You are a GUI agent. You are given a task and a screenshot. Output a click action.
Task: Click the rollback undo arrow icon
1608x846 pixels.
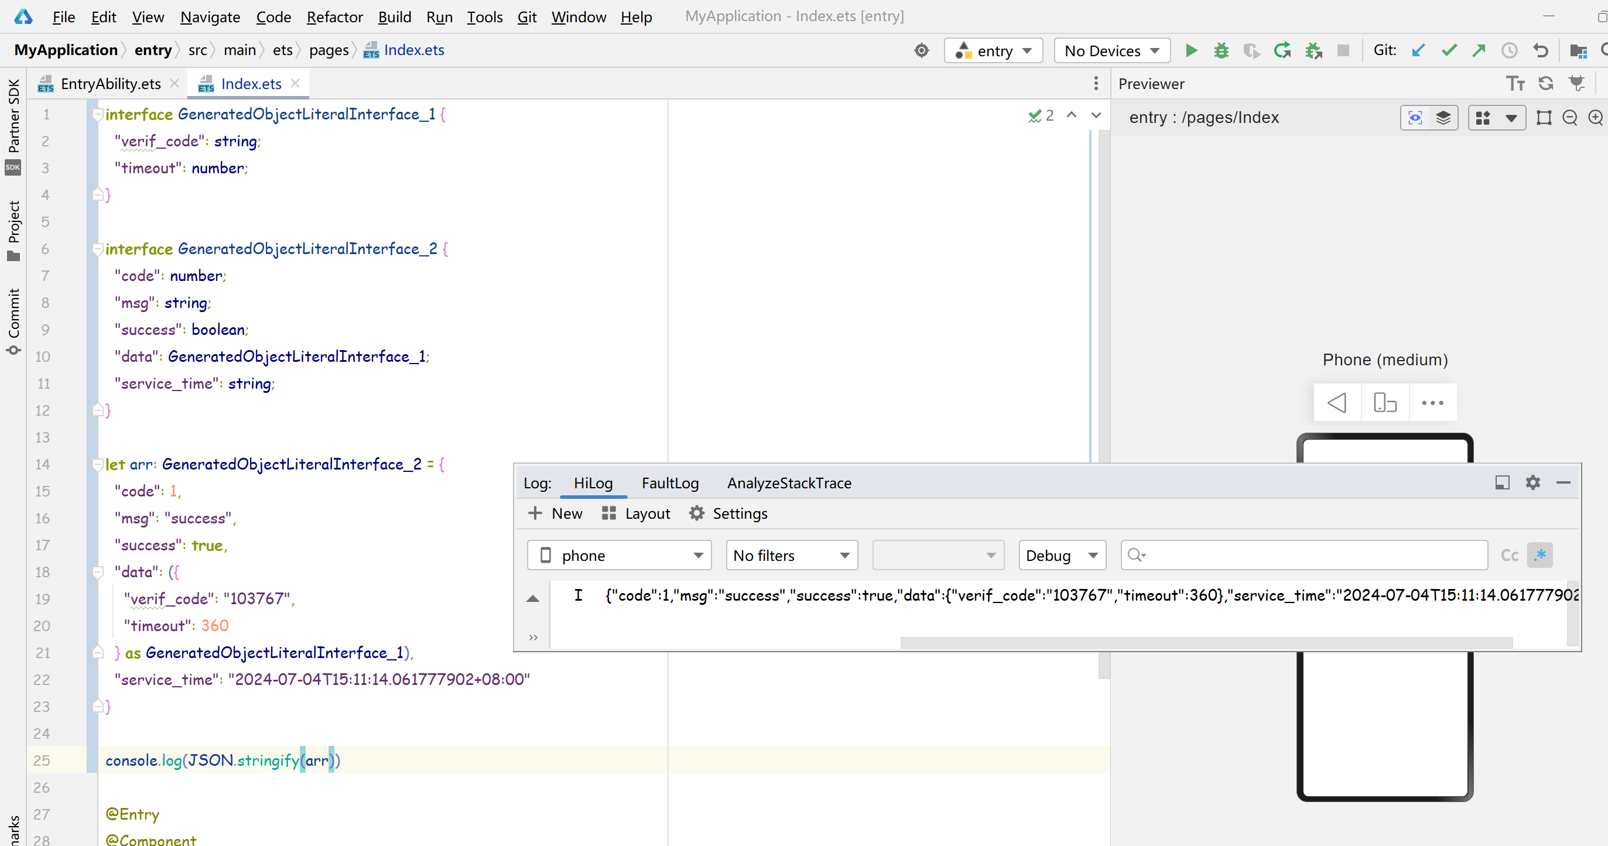(1541, 50)
